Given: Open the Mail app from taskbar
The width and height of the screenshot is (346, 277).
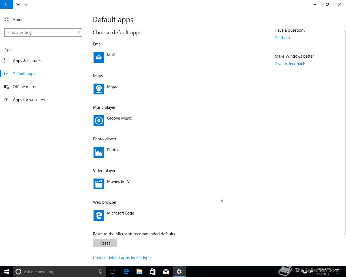Looking at the screenshot, I should [x=166, y=272].
